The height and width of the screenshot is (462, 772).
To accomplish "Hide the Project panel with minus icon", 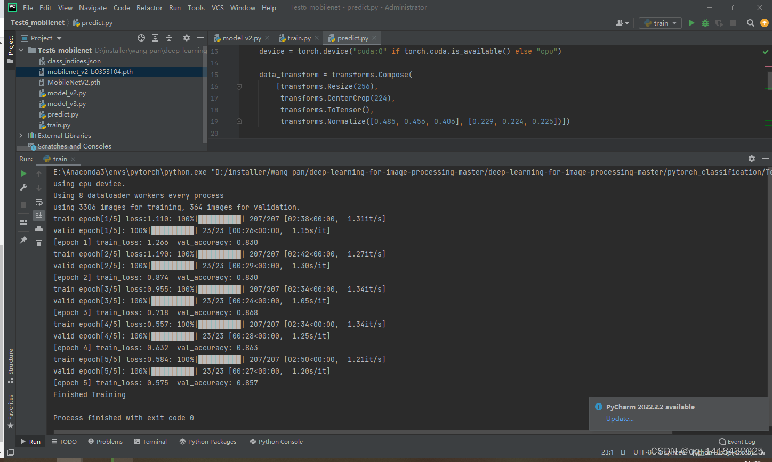I will point(200,38).
